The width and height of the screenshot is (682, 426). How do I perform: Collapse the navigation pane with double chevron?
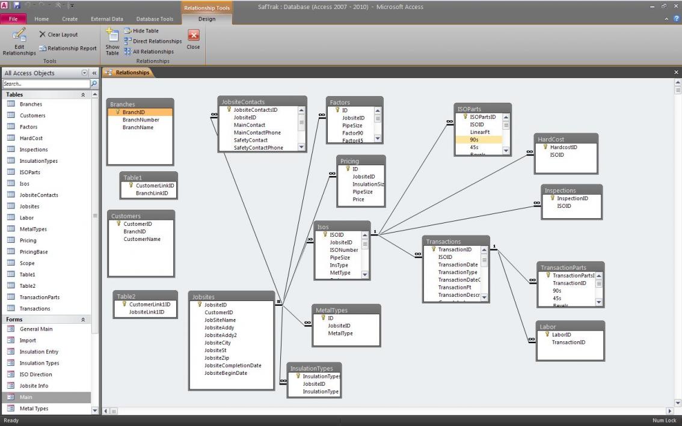pos(94,73)
